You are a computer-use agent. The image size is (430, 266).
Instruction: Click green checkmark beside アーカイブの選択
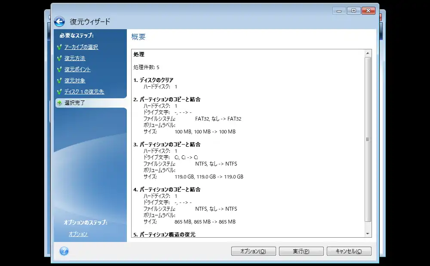pos(59,47)
